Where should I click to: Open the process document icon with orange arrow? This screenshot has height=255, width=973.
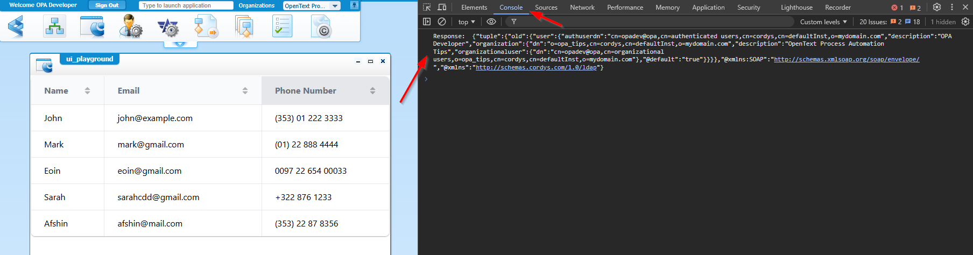[x=206, y=26]
